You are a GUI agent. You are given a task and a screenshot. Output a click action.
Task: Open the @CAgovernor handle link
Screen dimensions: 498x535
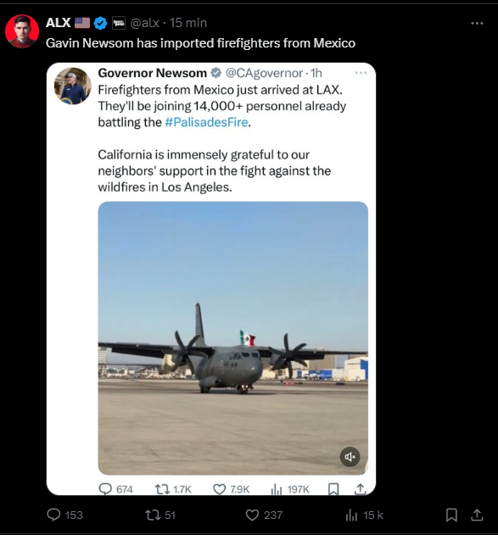click(x=264, y=73)
